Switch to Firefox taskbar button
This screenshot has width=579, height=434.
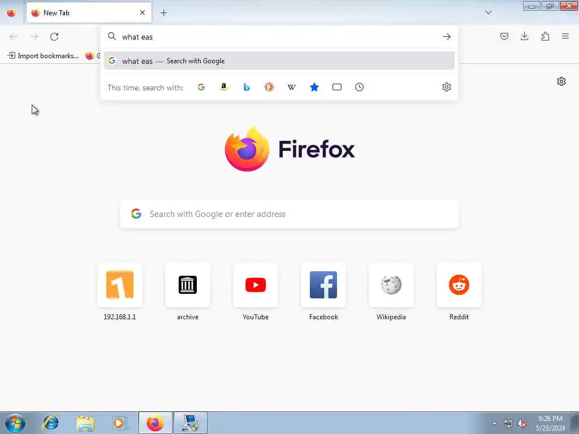(155, 423)
